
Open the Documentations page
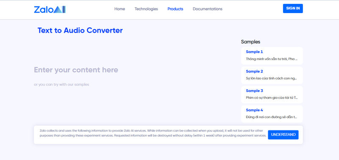click(208, 9)
